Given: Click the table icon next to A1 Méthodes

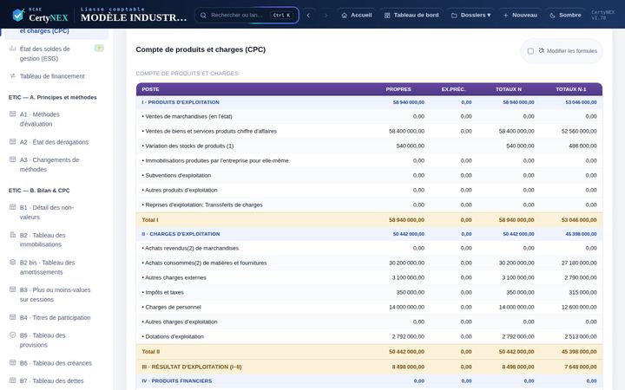Looking at the screenshot, I should coord(13,114).
